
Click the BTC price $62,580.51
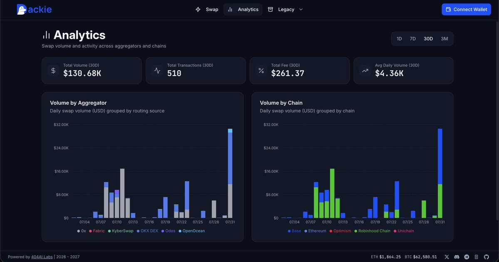tap(425, 257)
